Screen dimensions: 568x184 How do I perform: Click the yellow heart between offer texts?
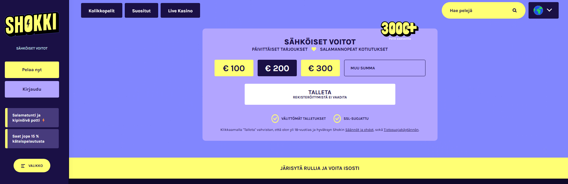314,49
